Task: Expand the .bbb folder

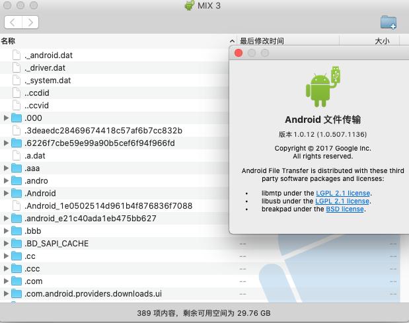Action: click(x=6, y=231)
